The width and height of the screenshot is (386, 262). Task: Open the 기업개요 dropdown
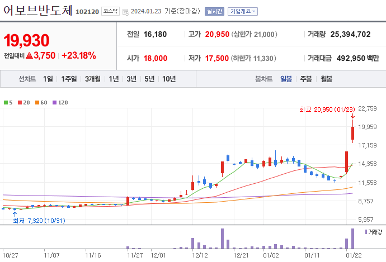pos(242,11)
